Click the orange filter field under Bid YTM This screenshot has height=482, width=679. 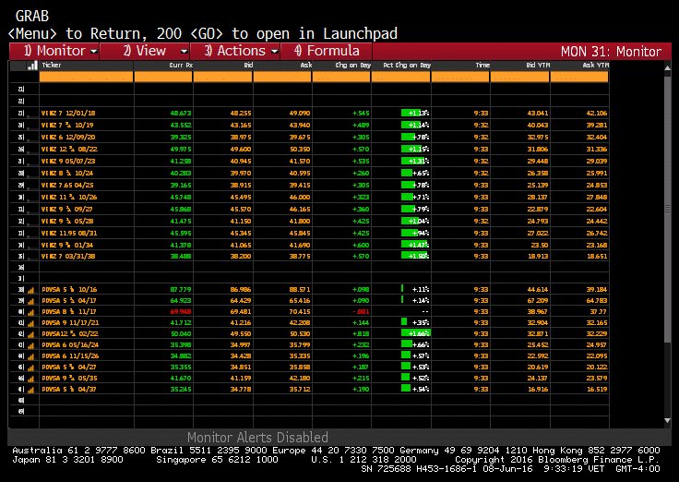click(x=519, y=78)
